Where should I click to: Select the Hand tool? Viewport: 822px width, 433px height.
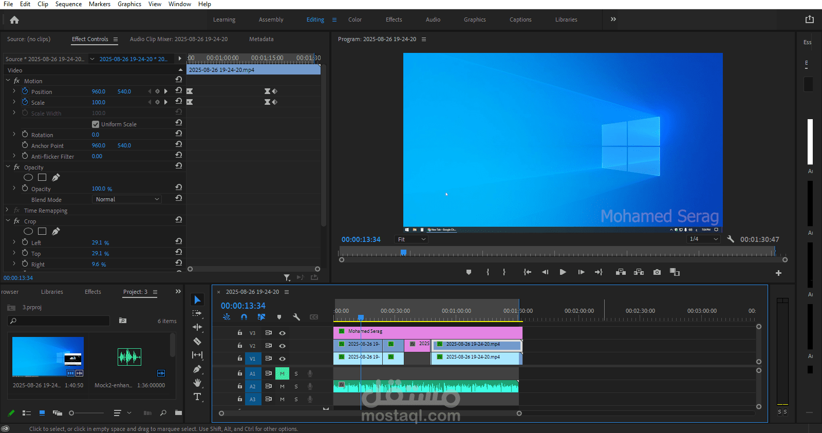coord(197,383)
